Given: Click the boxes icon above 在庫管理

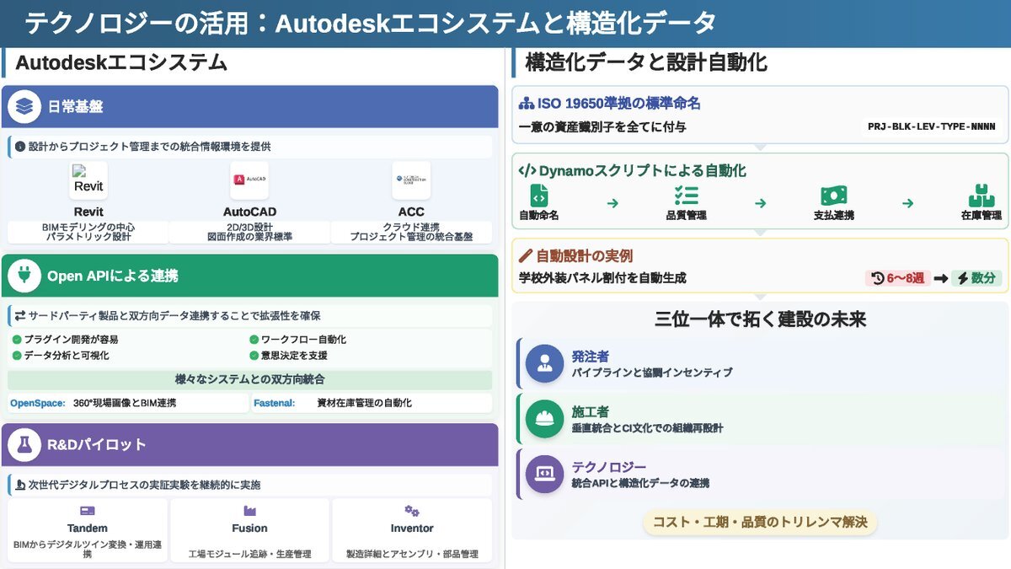Looking at the screenshot, I should (981, 196).
